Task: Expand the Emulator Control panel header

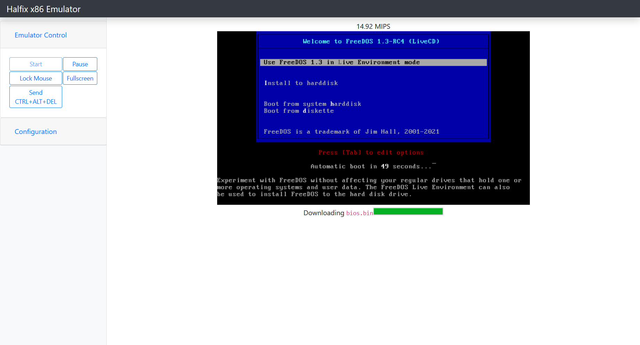Action: [x=41, y=35]
